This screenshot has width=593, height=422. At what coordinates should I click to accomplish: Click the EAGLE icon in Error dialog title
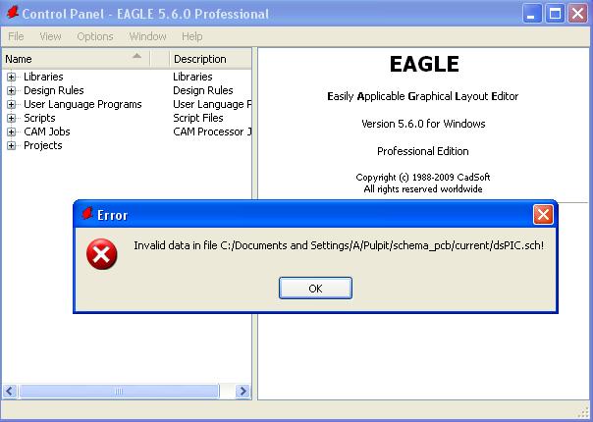(x=87, y=214)
